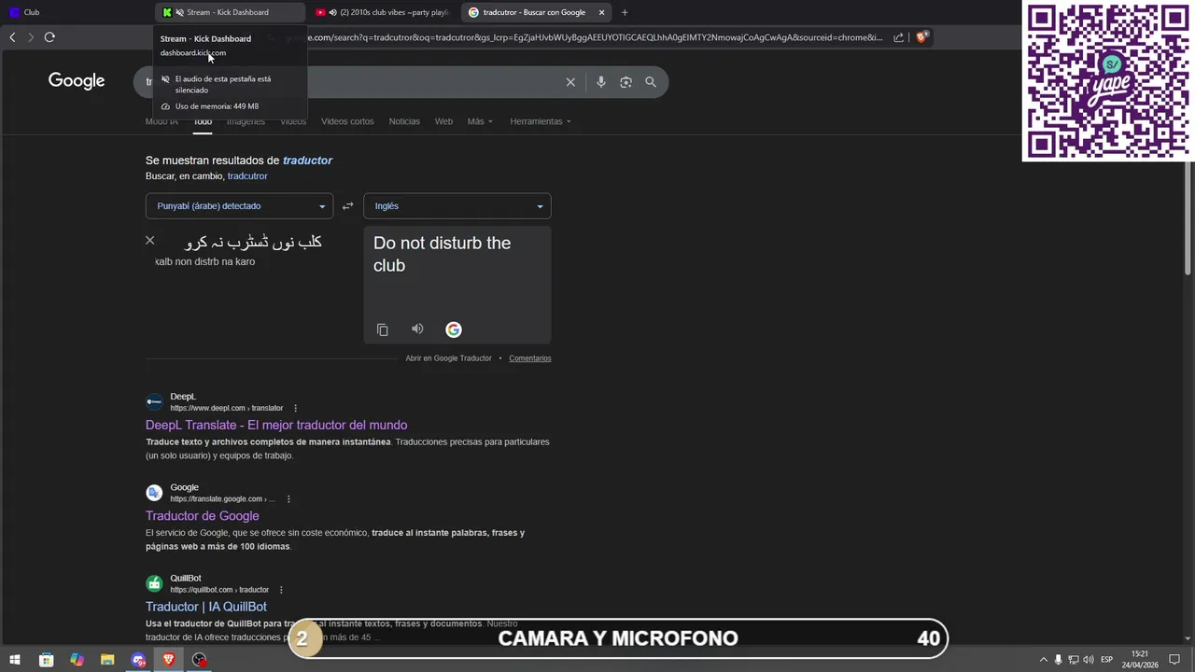Copy the translation with the clipboard icon
Viewport: 1195px width, 672px height.
click(382, 329)
